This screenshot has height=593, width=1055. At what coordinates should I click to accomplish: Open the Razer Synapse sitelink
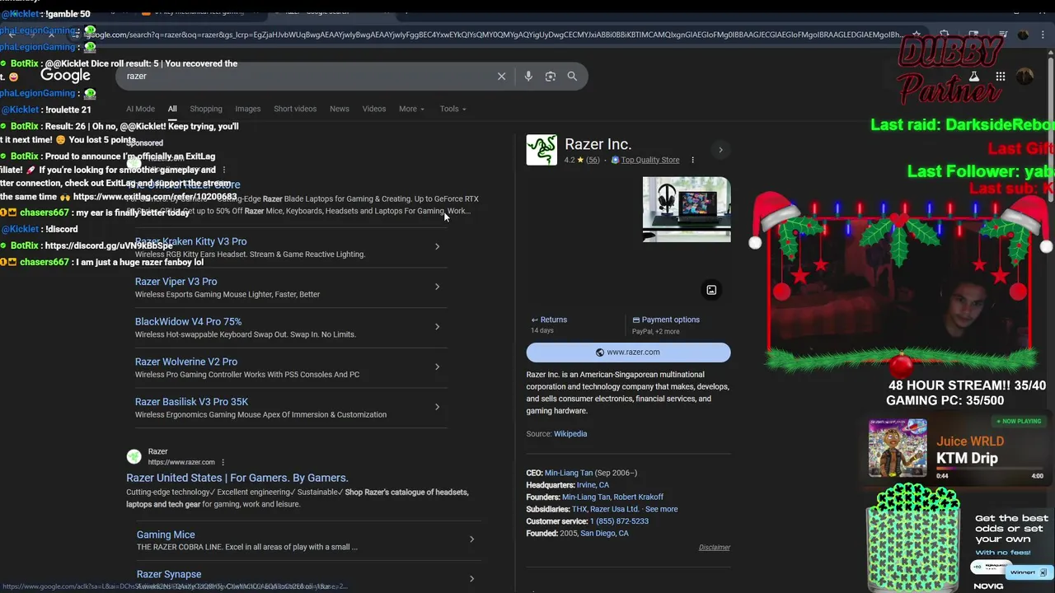tap(169, 574)
